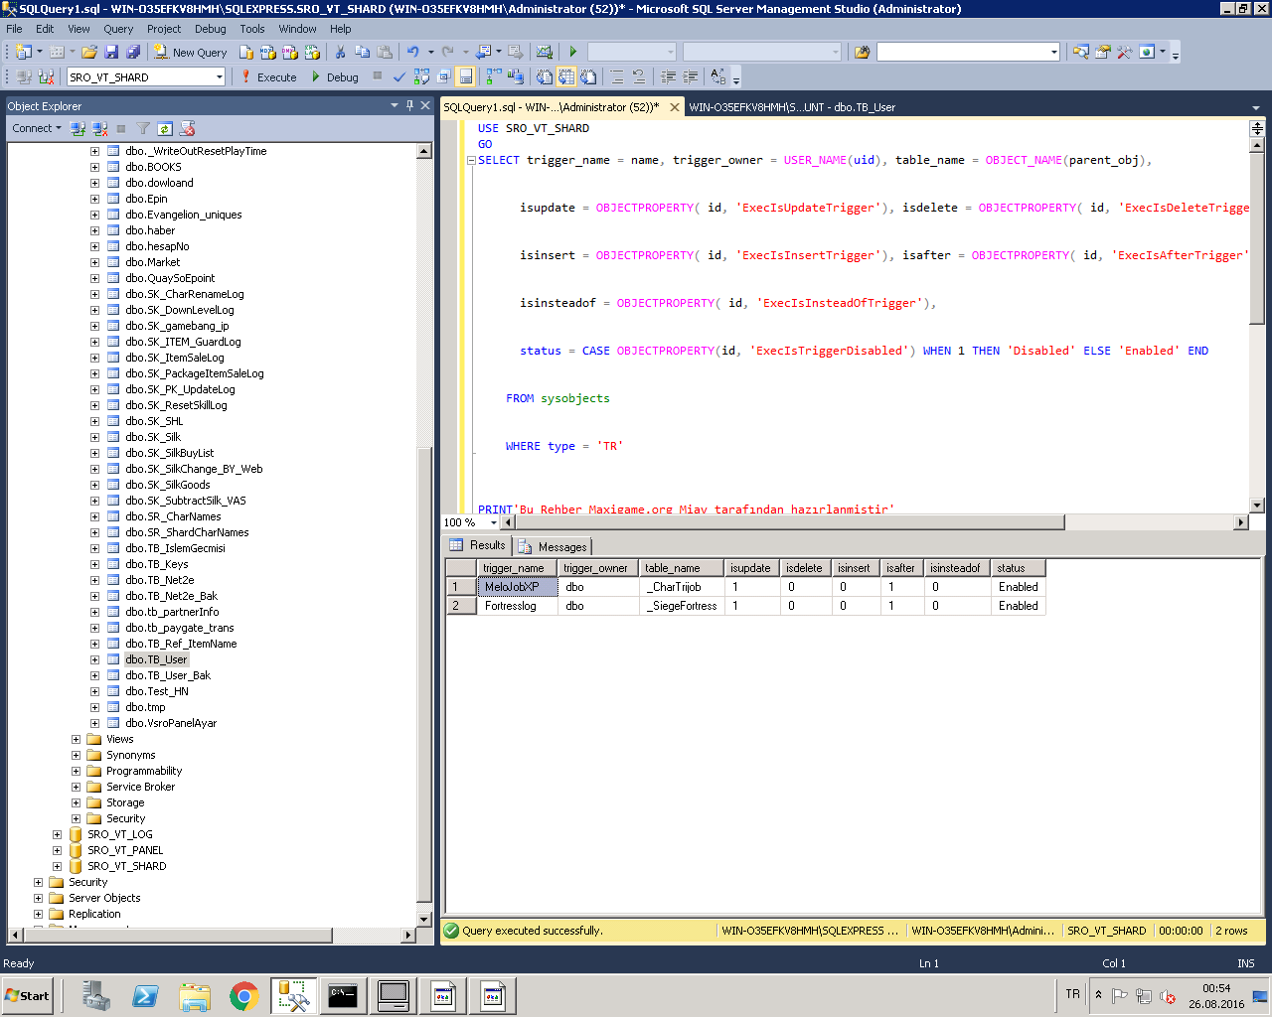Click the Database Engine Query icon
This screenshot has width=1272, height=1017.
point(246,52)
